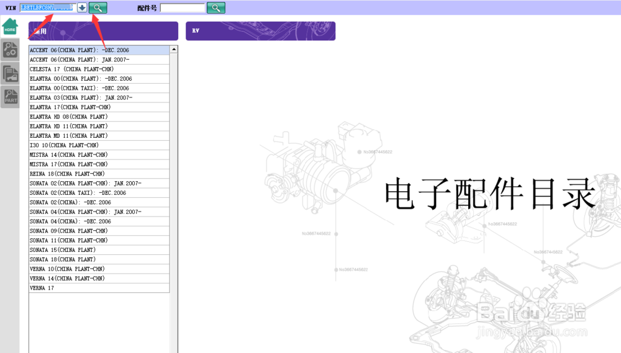Select ELANTRA MD 11(CHINA PLANT)

(x=99, y=136)
